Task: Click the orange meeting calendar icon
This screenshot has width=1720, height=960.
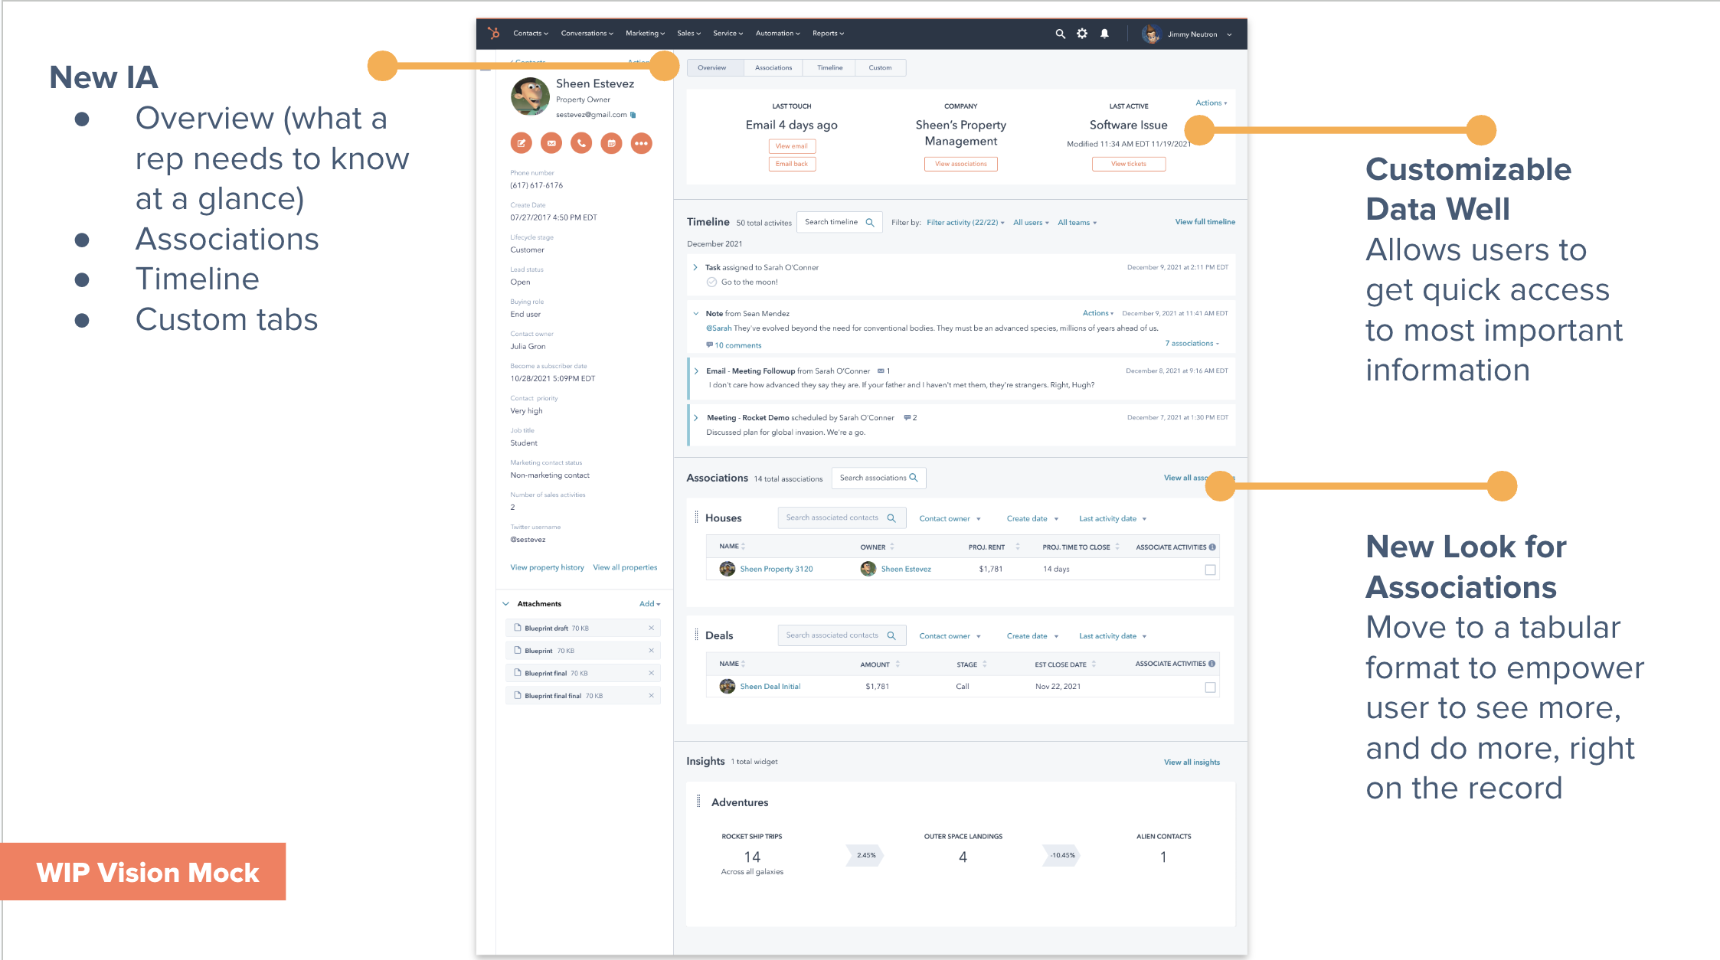Action: 611,143
